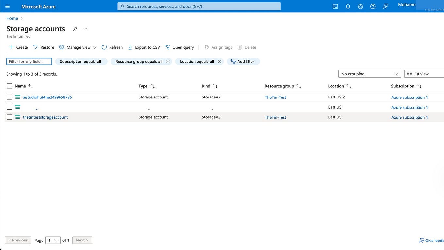444x250 pixels.
Task: Select all storage accounts with header checkbox
Action: click(9, 86)
